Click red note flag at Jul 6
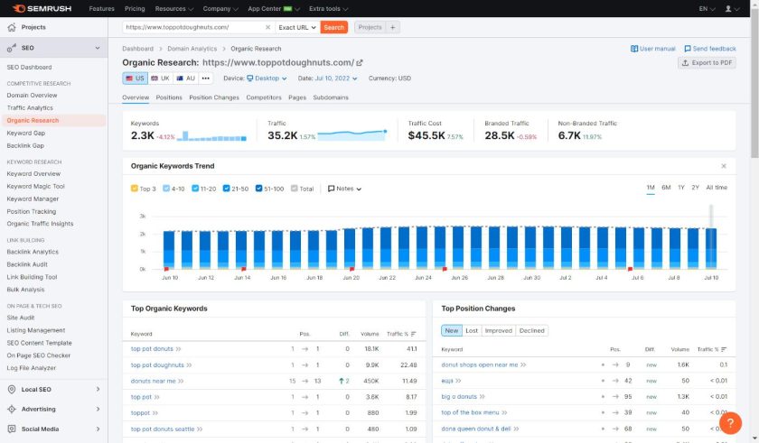 631,269
